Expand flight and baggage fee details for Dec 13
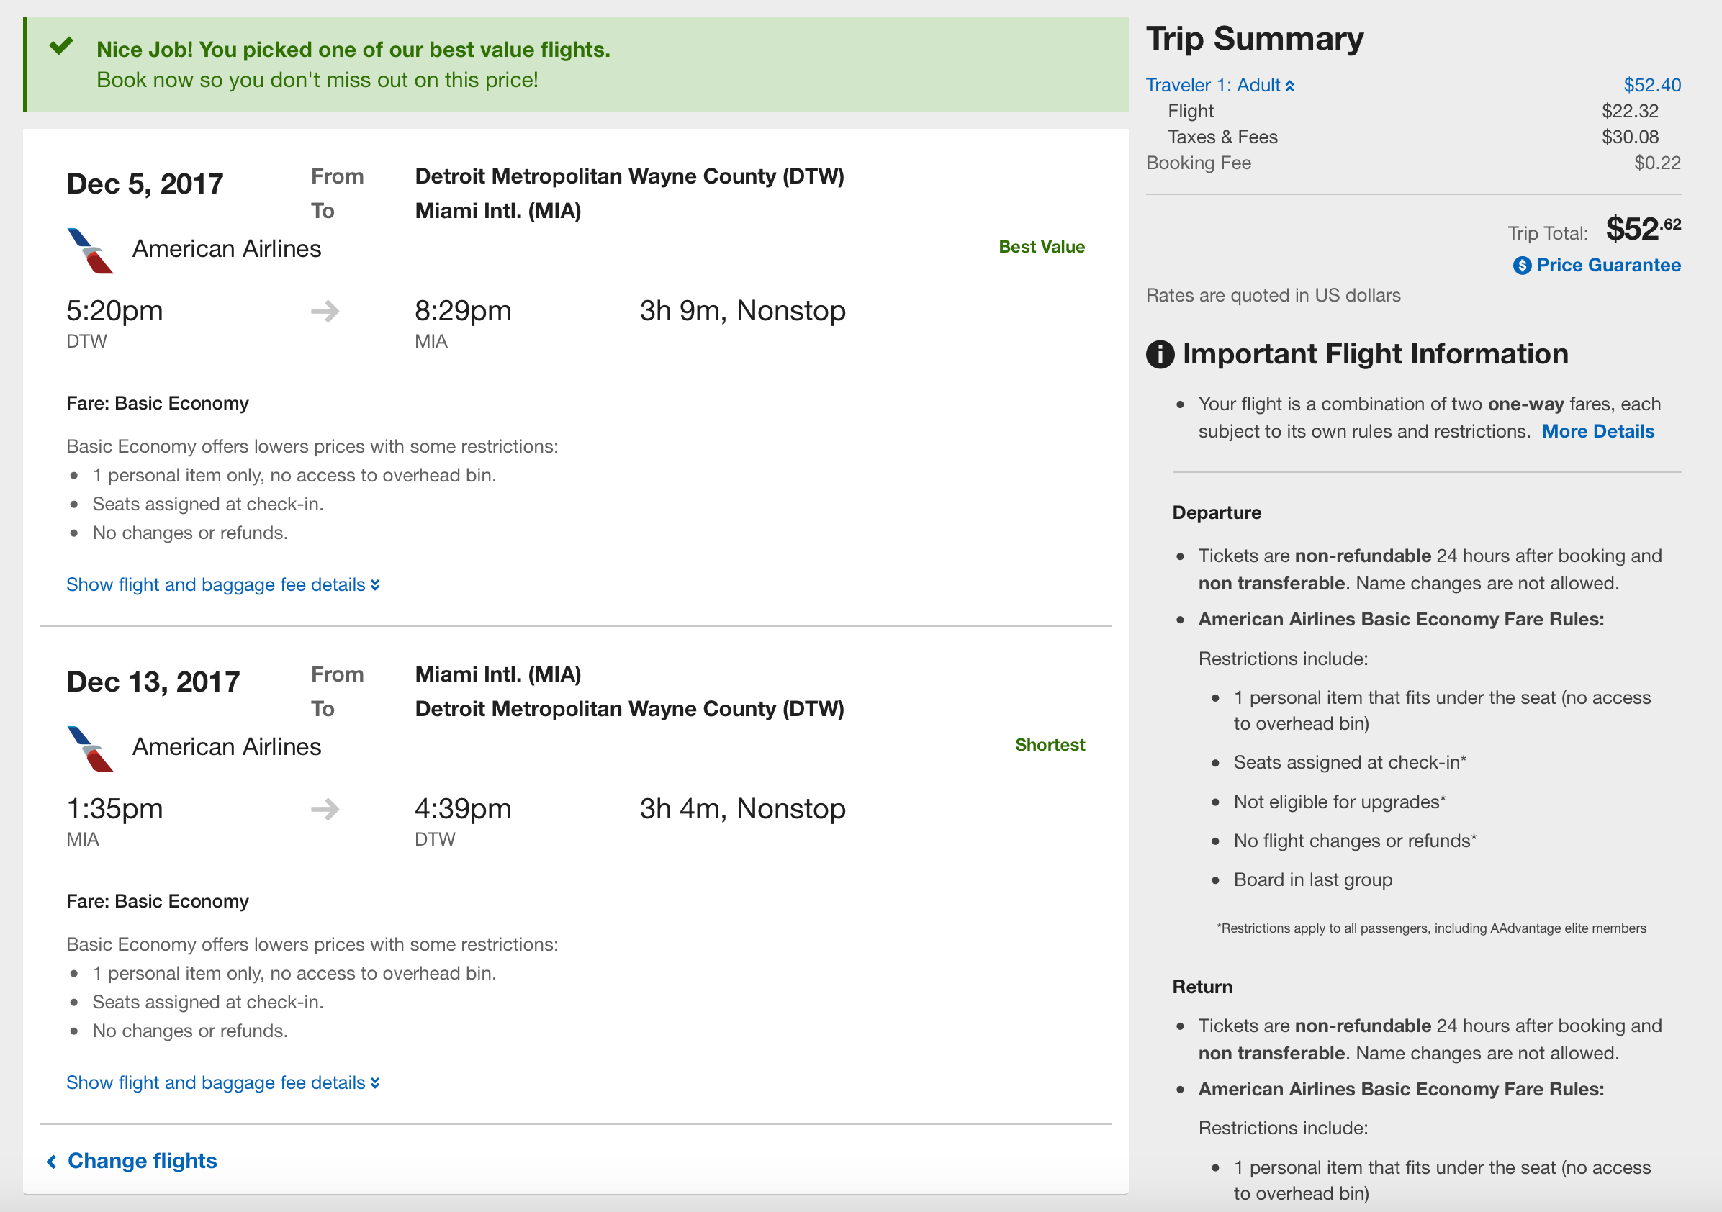This screenshot has width=1722, height=1212. click(222, 1083)
